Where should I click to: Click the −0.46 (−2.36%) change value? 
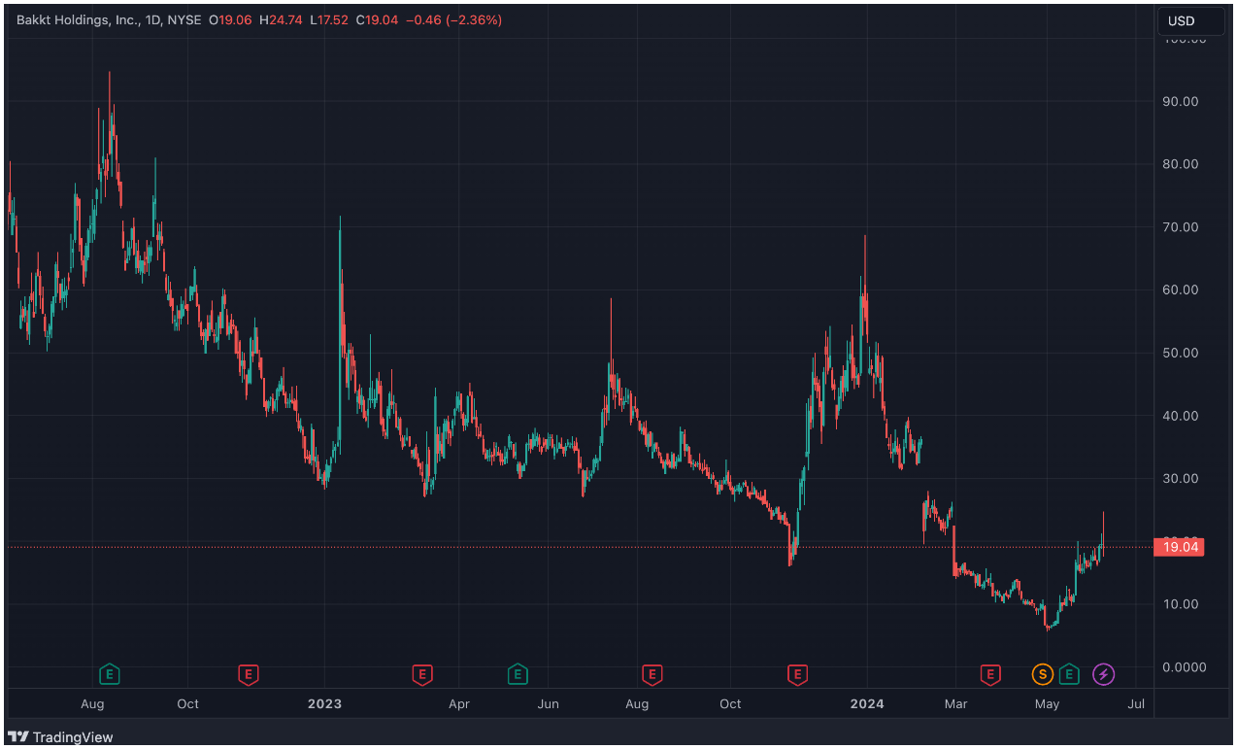(x=453, y=20)
